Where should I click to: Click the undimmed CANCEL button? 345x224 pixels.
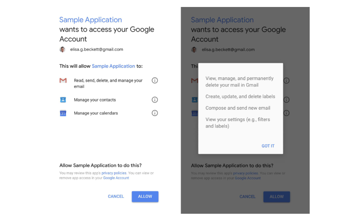[x=116, y=197]
